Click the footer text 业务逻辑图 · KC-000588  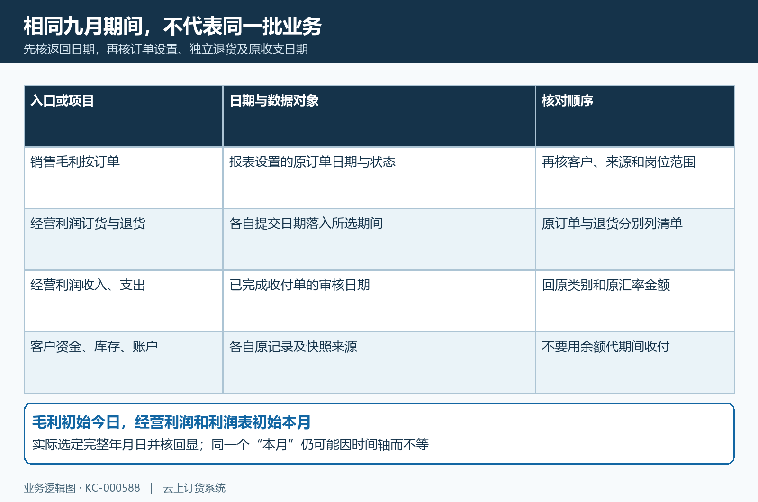click(x=82, y=488)
